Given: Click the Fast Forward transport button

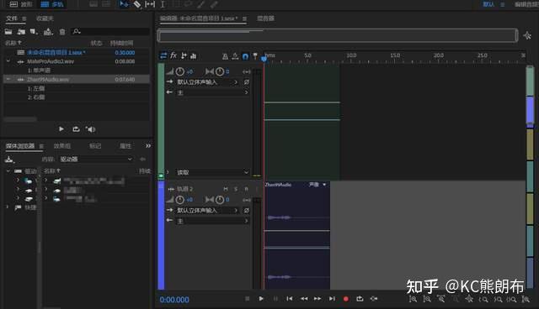Looking at the screenshot, I should click(x=318, y=299).
